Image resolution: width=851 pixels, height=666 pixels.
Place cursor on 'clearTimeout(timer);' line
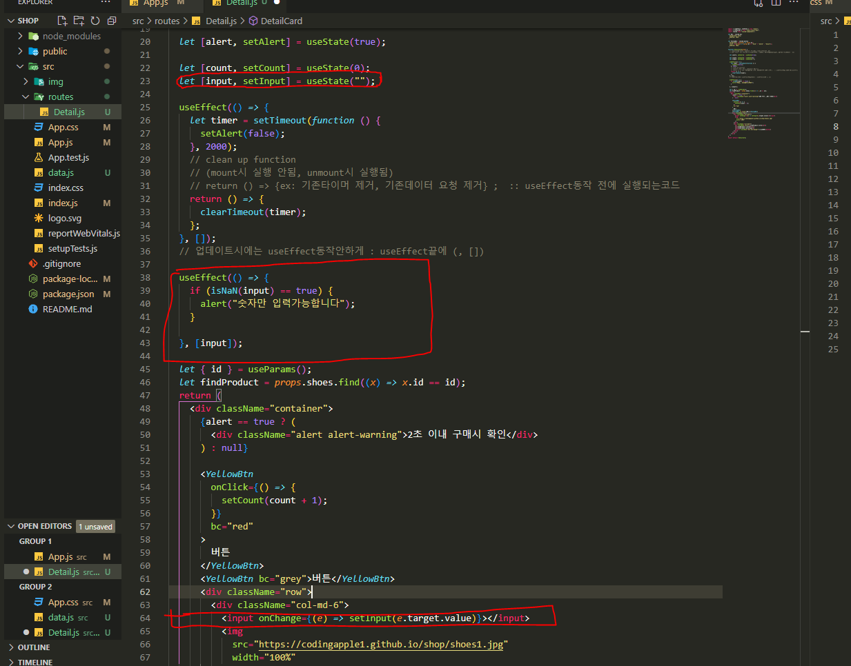coord(253,212)
